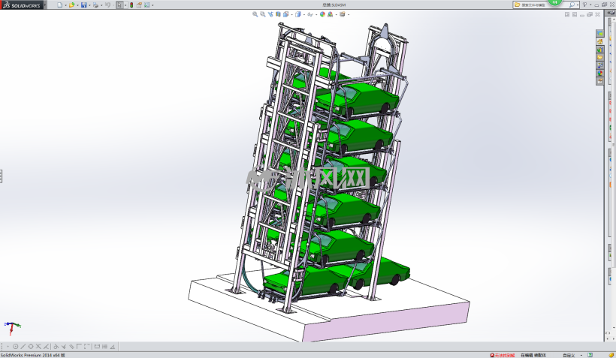Click the Help question mark icon
Viewport: 616px width, 358px height.
(584, 5)
